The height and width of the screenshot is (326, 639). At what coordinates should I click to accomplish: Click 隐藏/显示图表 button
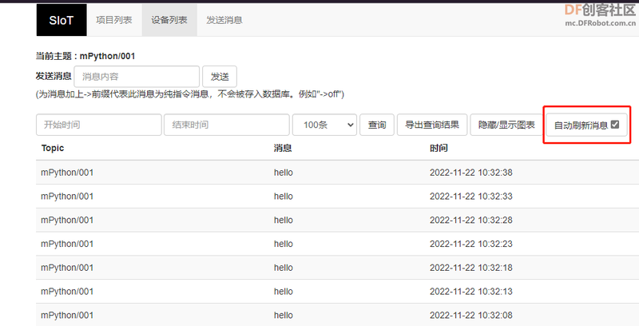tap(506, 125)
